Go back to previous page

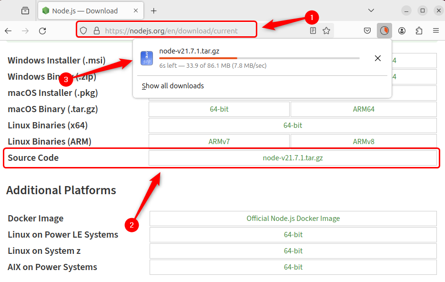(8, 31)
